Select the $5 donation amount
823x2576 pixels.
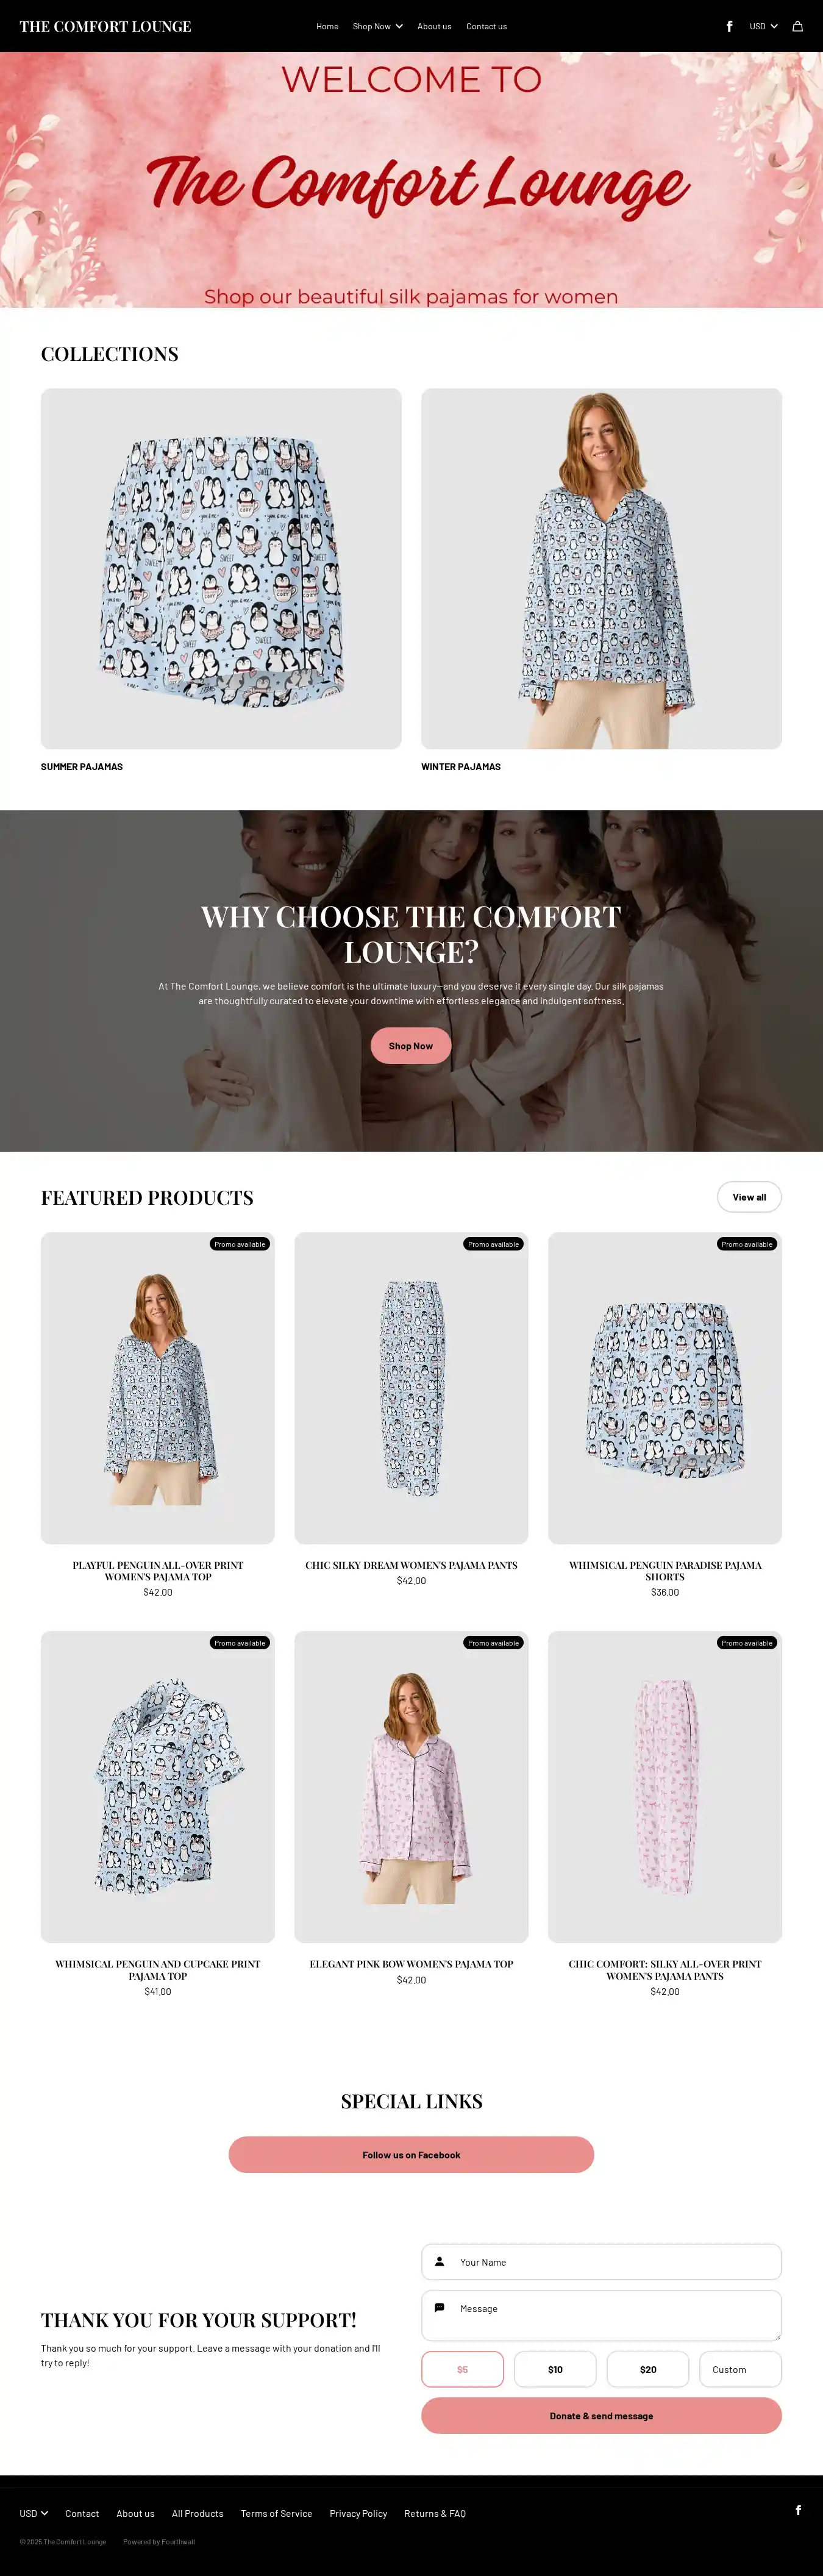pyautogui.click(x=462, y=2369)
